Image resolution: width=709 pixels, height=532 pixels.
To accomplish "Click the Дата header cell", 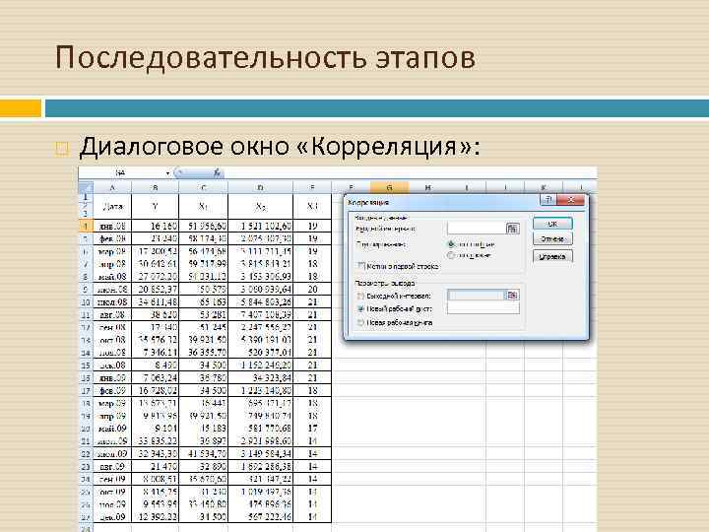I will coord(112,207).
